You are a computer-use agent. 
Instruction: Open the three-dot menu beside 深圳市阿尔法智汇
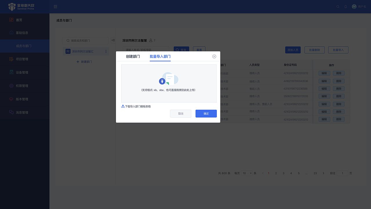coord(106,51)
